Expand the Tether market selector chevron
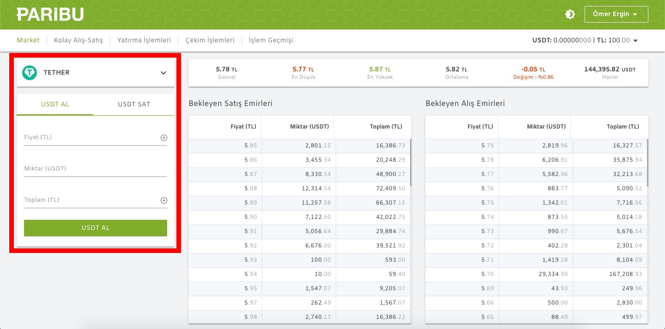The width and height of the screenshot is (665, 329). coord(163,73)
